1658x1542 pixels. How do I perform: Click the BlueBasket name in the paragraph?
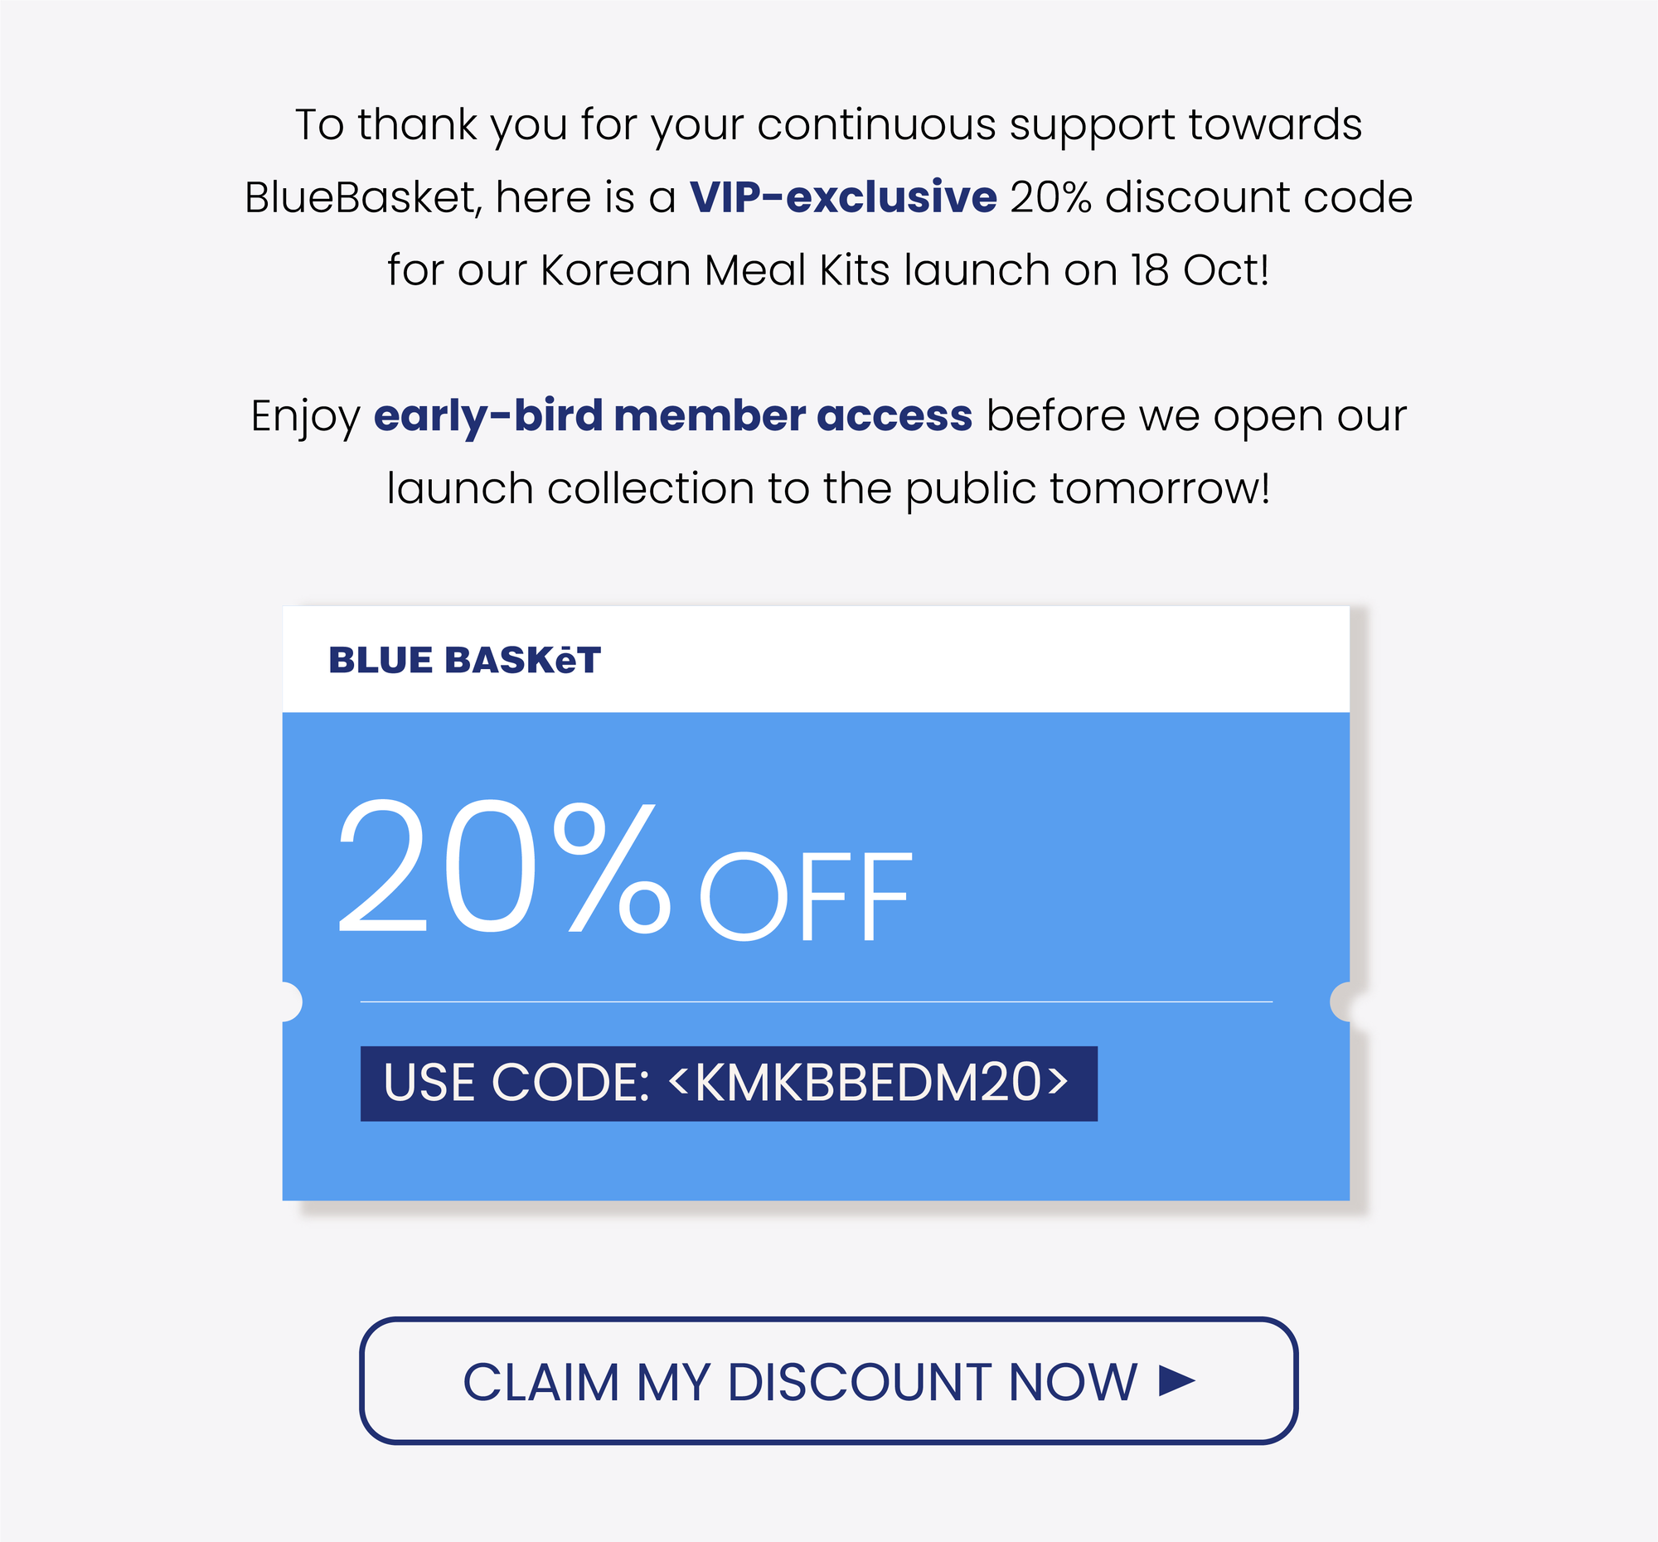click(362, 197)
